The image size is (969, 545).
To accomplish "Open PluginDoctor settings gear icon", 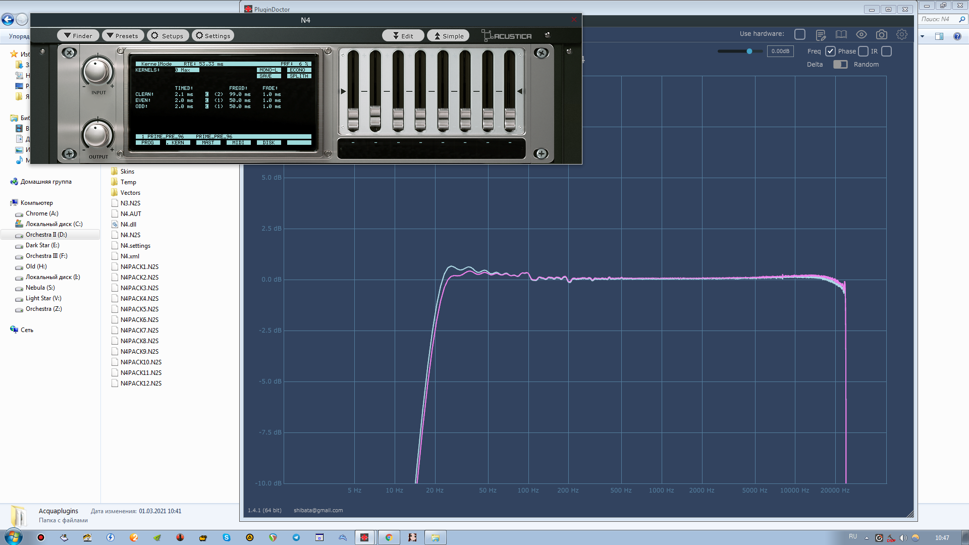I will click(901, 34).
